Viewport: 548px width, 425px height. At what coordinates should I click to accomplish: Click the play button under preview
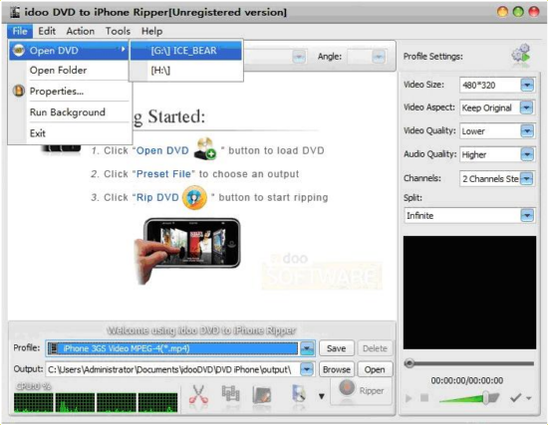[x=409, y=398]
